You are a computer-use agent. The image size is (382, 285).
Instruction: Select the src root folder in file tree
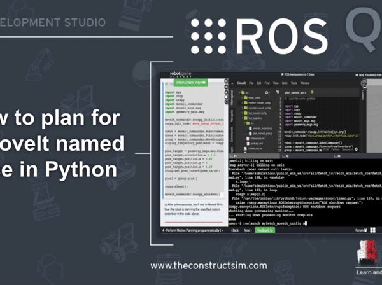(x=246, y=92)
